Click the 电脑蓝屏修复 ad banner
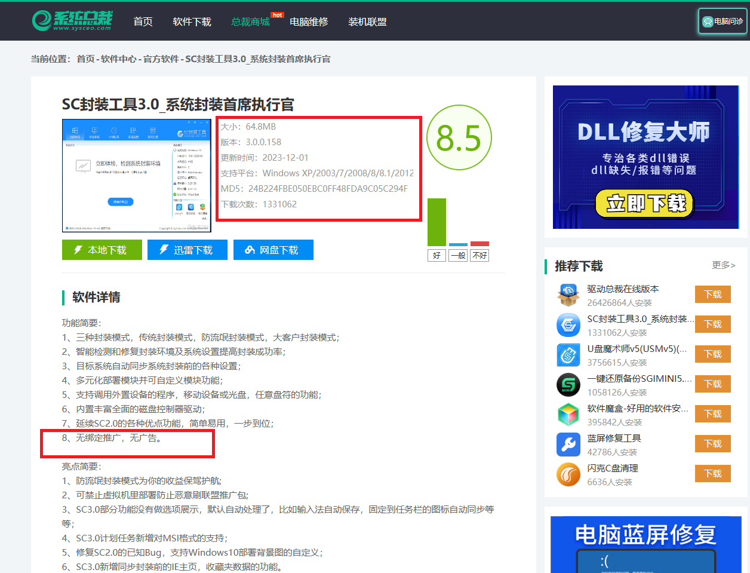Screen dimensions: 750x573 [646, 544]
